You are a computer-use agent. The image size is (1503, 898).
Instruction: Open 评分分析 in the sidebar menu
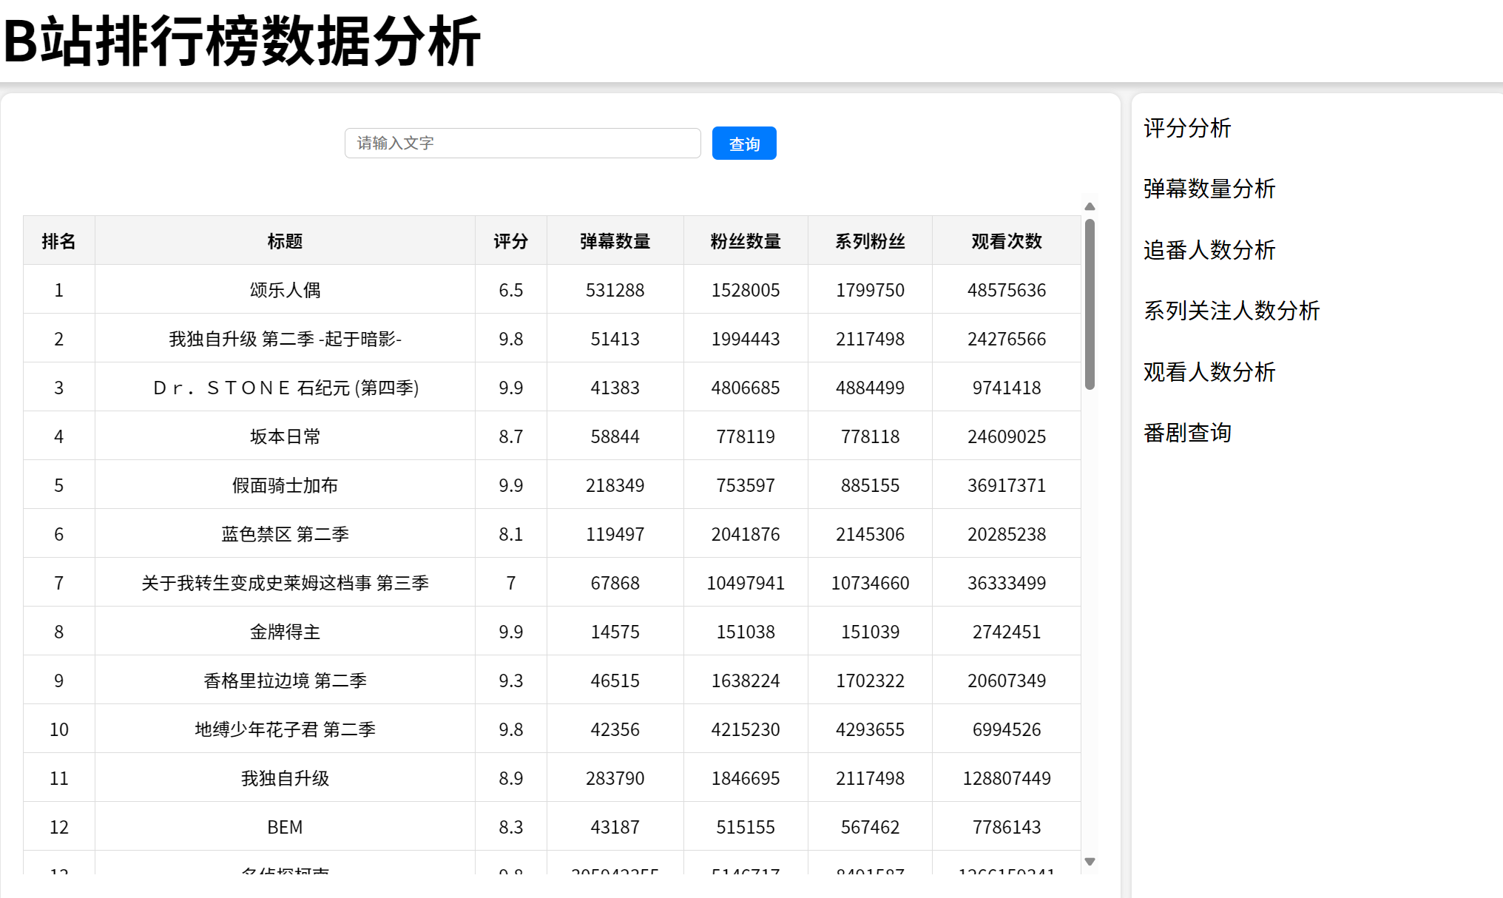(1187, 128)
